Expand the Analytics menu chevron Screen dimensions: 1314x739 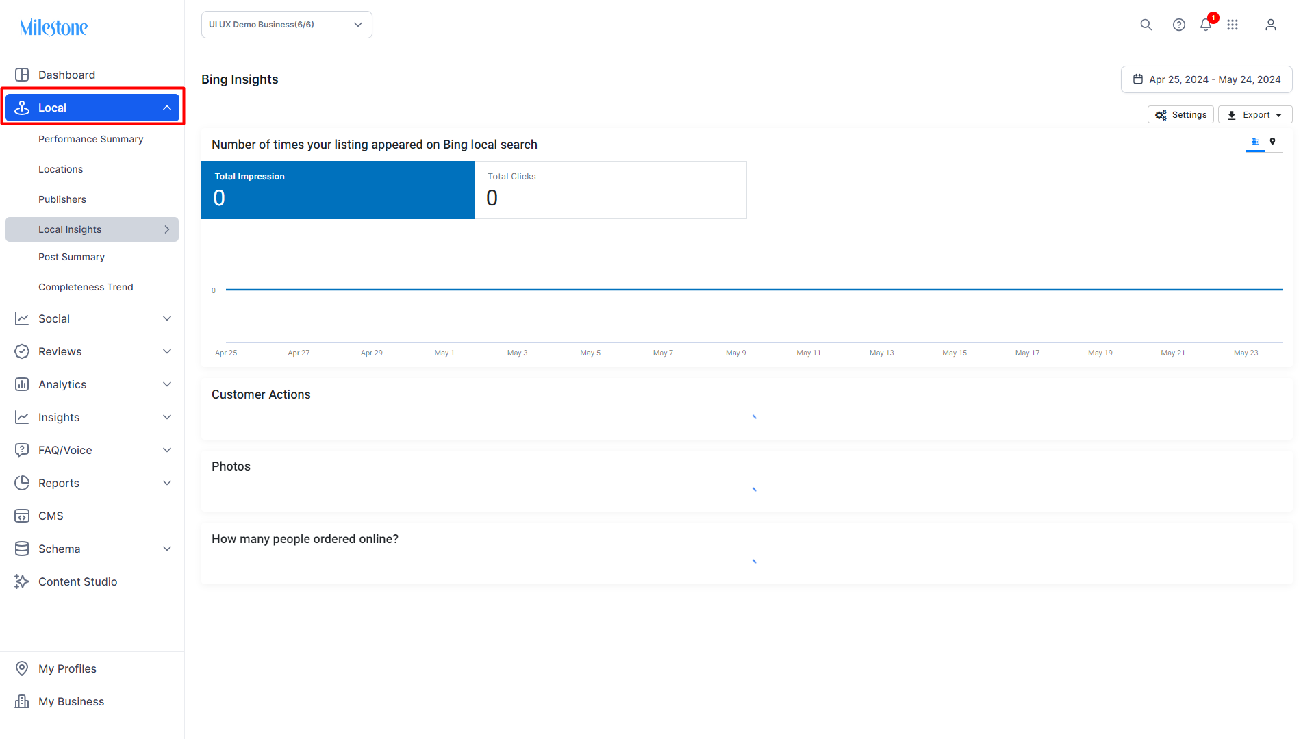pyautogui.click(x=167, y=384)
